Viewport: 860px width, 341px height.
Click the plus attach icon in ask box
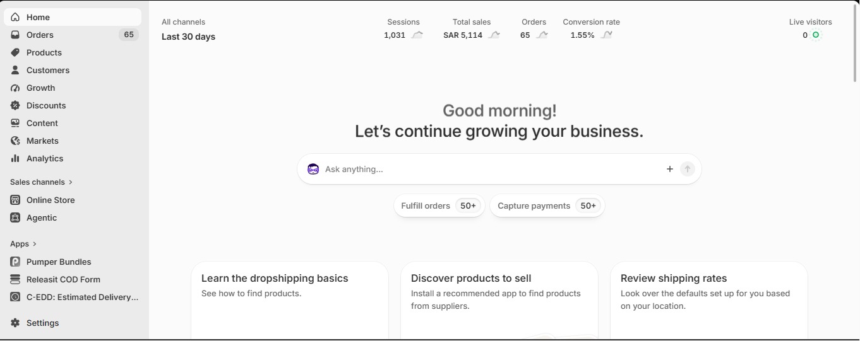click(670, 169)
